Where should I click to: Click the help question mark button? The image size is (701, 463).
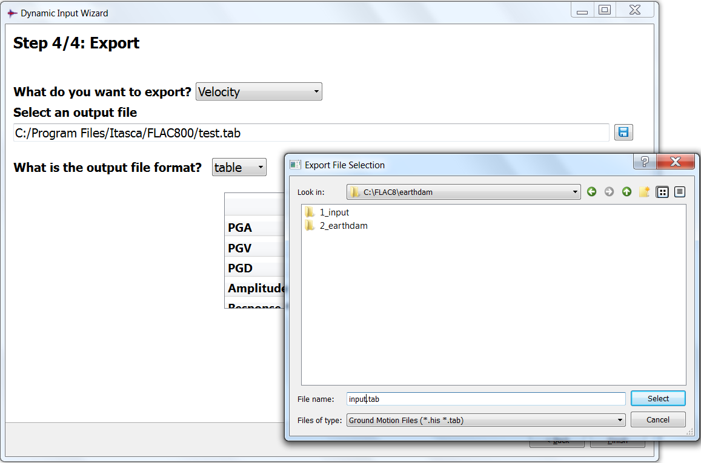click(644, 162)
